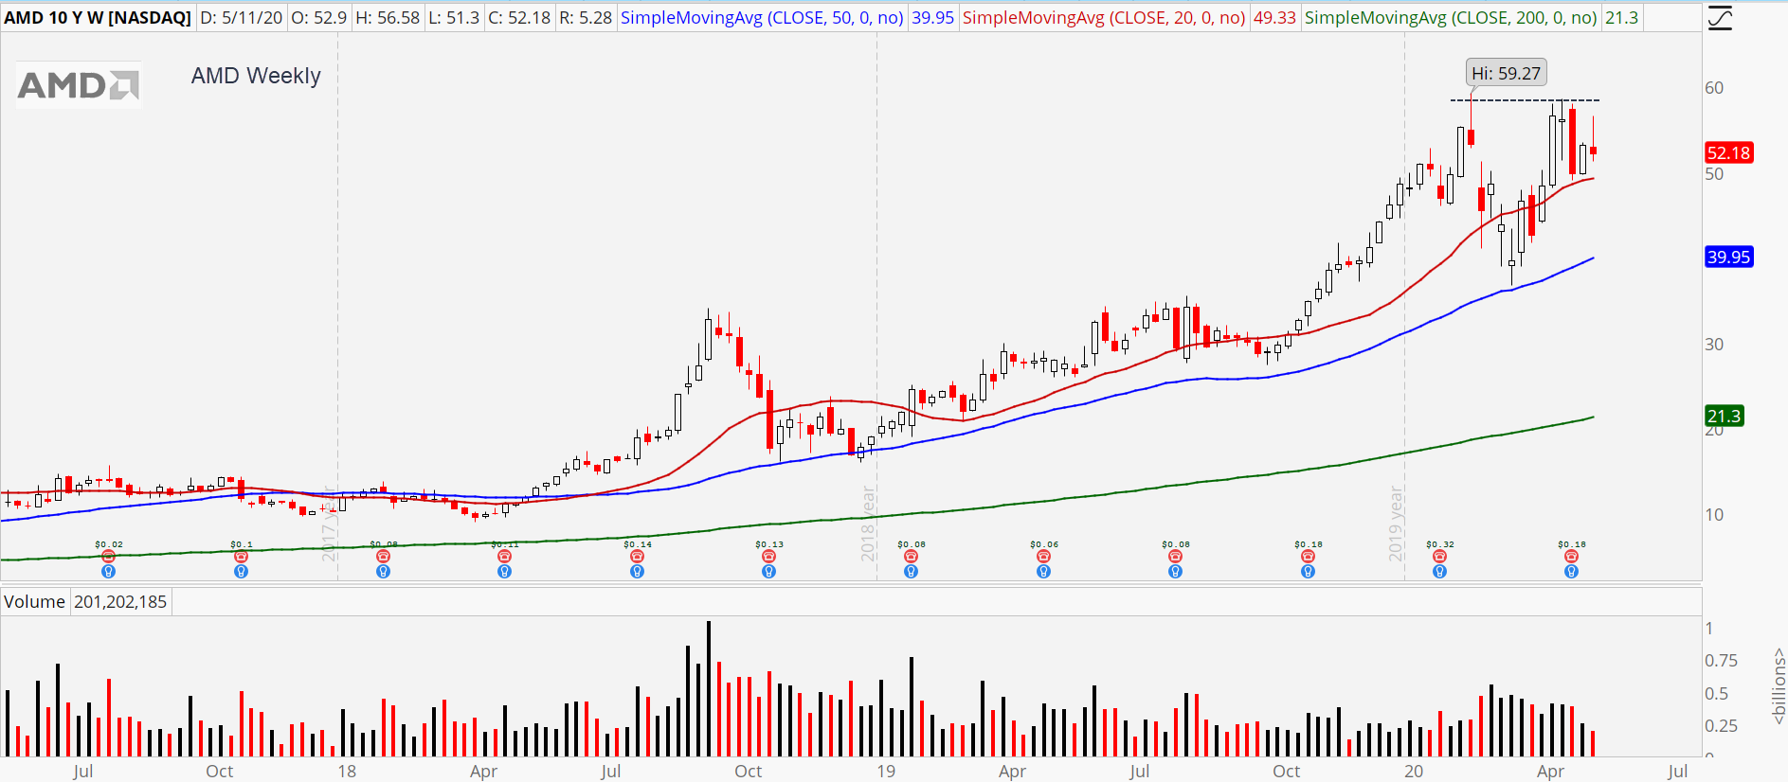The height and width of the screenshot is (782, 1788).
Task: Click the open value O: 52.9
Action: click(318, 18)
